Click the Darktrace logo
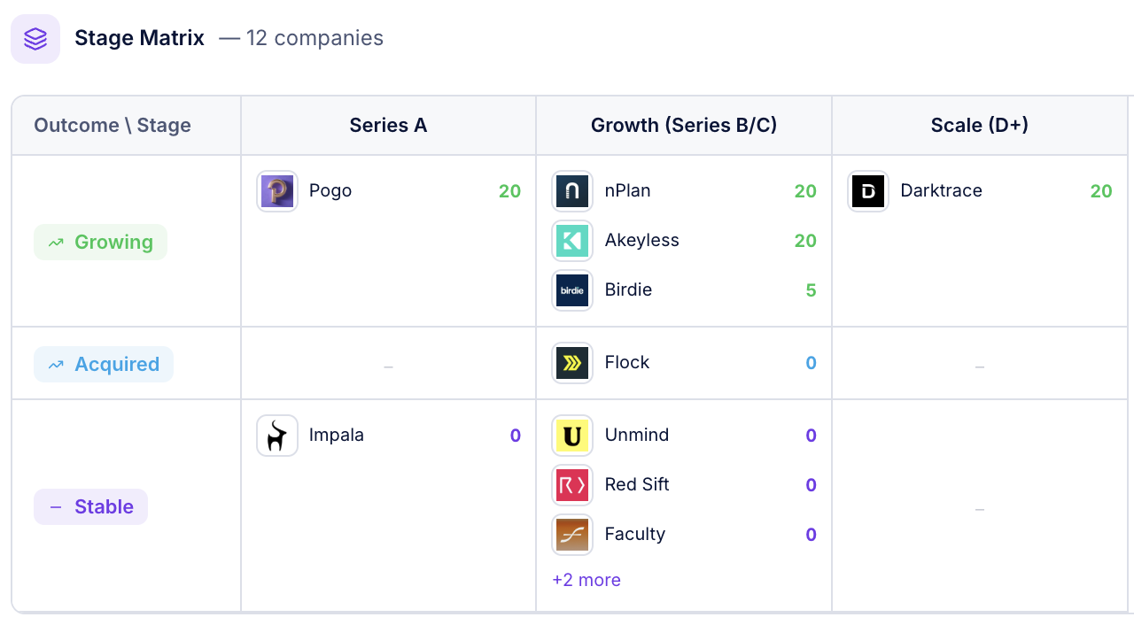 click(x=868, y=190)
